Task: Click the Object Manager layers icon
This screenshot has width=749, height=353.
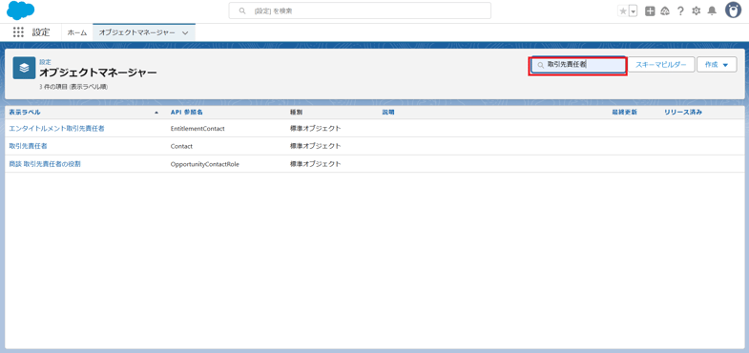Action: coord(24,68)
